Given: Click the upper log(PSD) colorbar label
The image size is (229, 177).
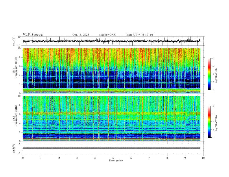Looking at the screenshot, I should click(217, 75).
